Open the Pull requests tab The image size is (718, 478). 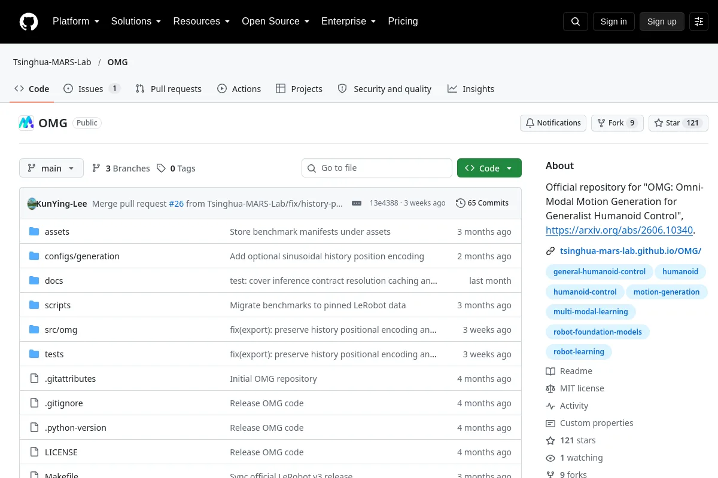point(169,89)
